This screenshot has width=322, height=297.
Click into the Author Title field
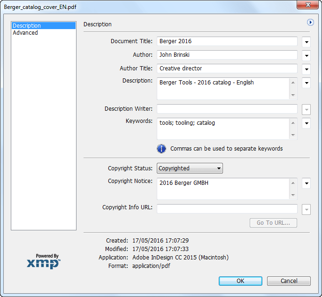click(x=227, y=69)
